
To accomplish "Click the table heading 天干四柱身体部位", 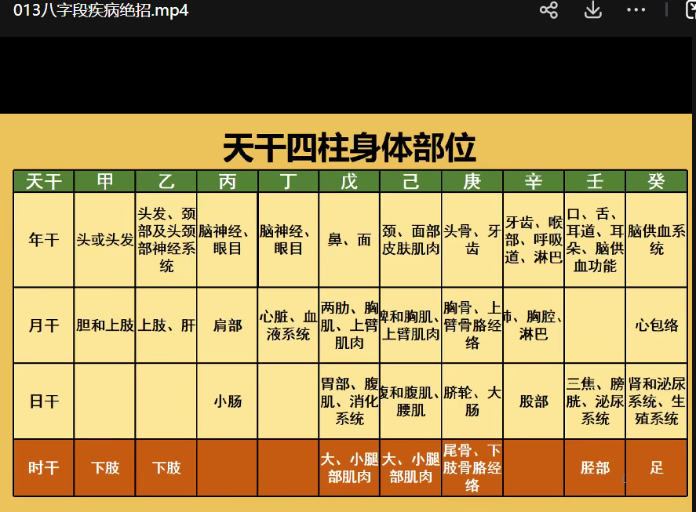I will 349,147.
